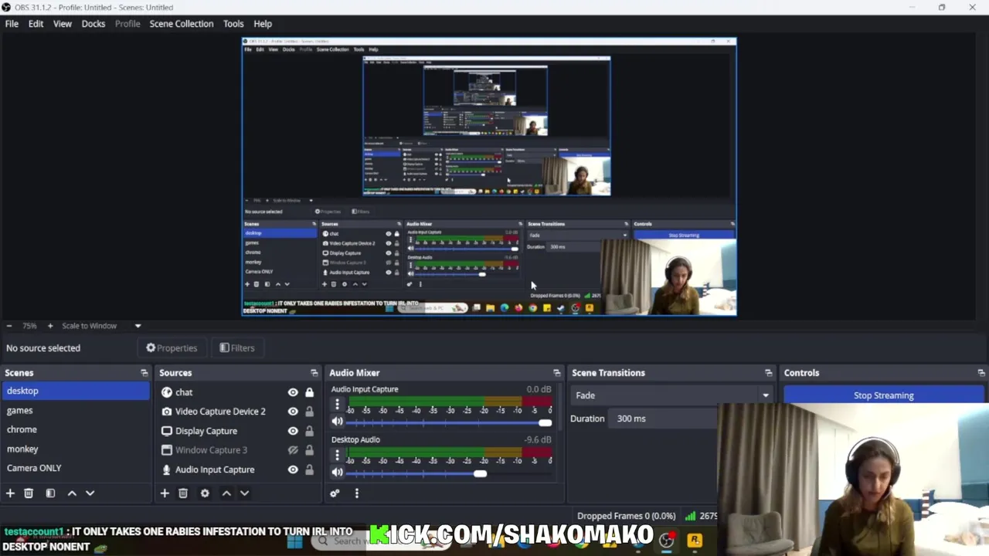Open the Help menu
Viewport: 989px width, 556px height.
(x=263, y=24)
